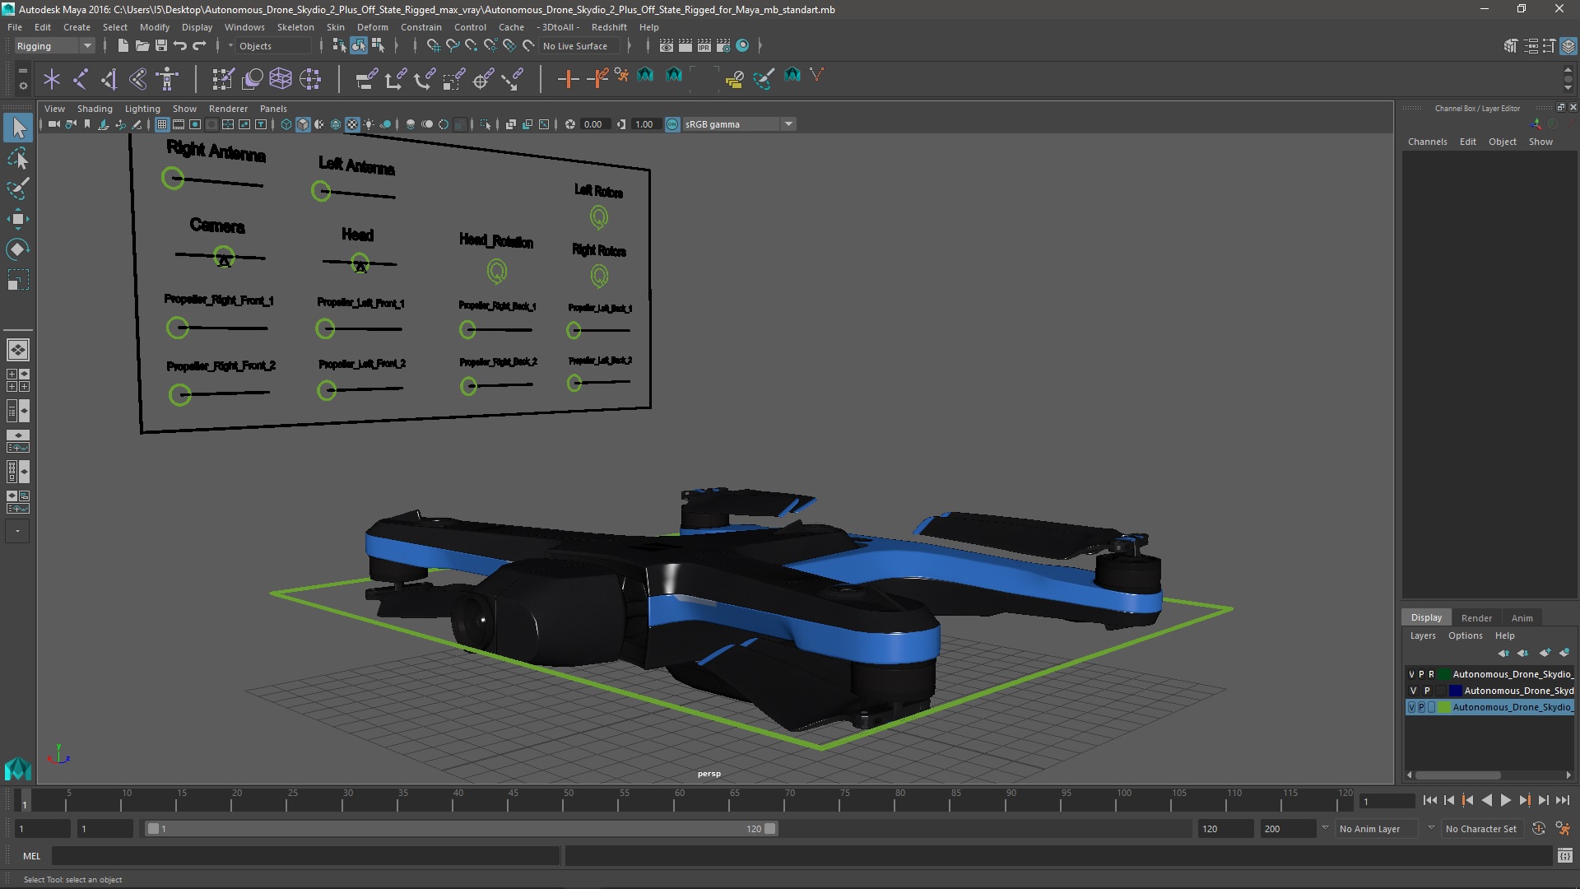1580x889 pixels.
Task: Toggle V visibility on the blue layer
Action: click(x=1413, y=691)
